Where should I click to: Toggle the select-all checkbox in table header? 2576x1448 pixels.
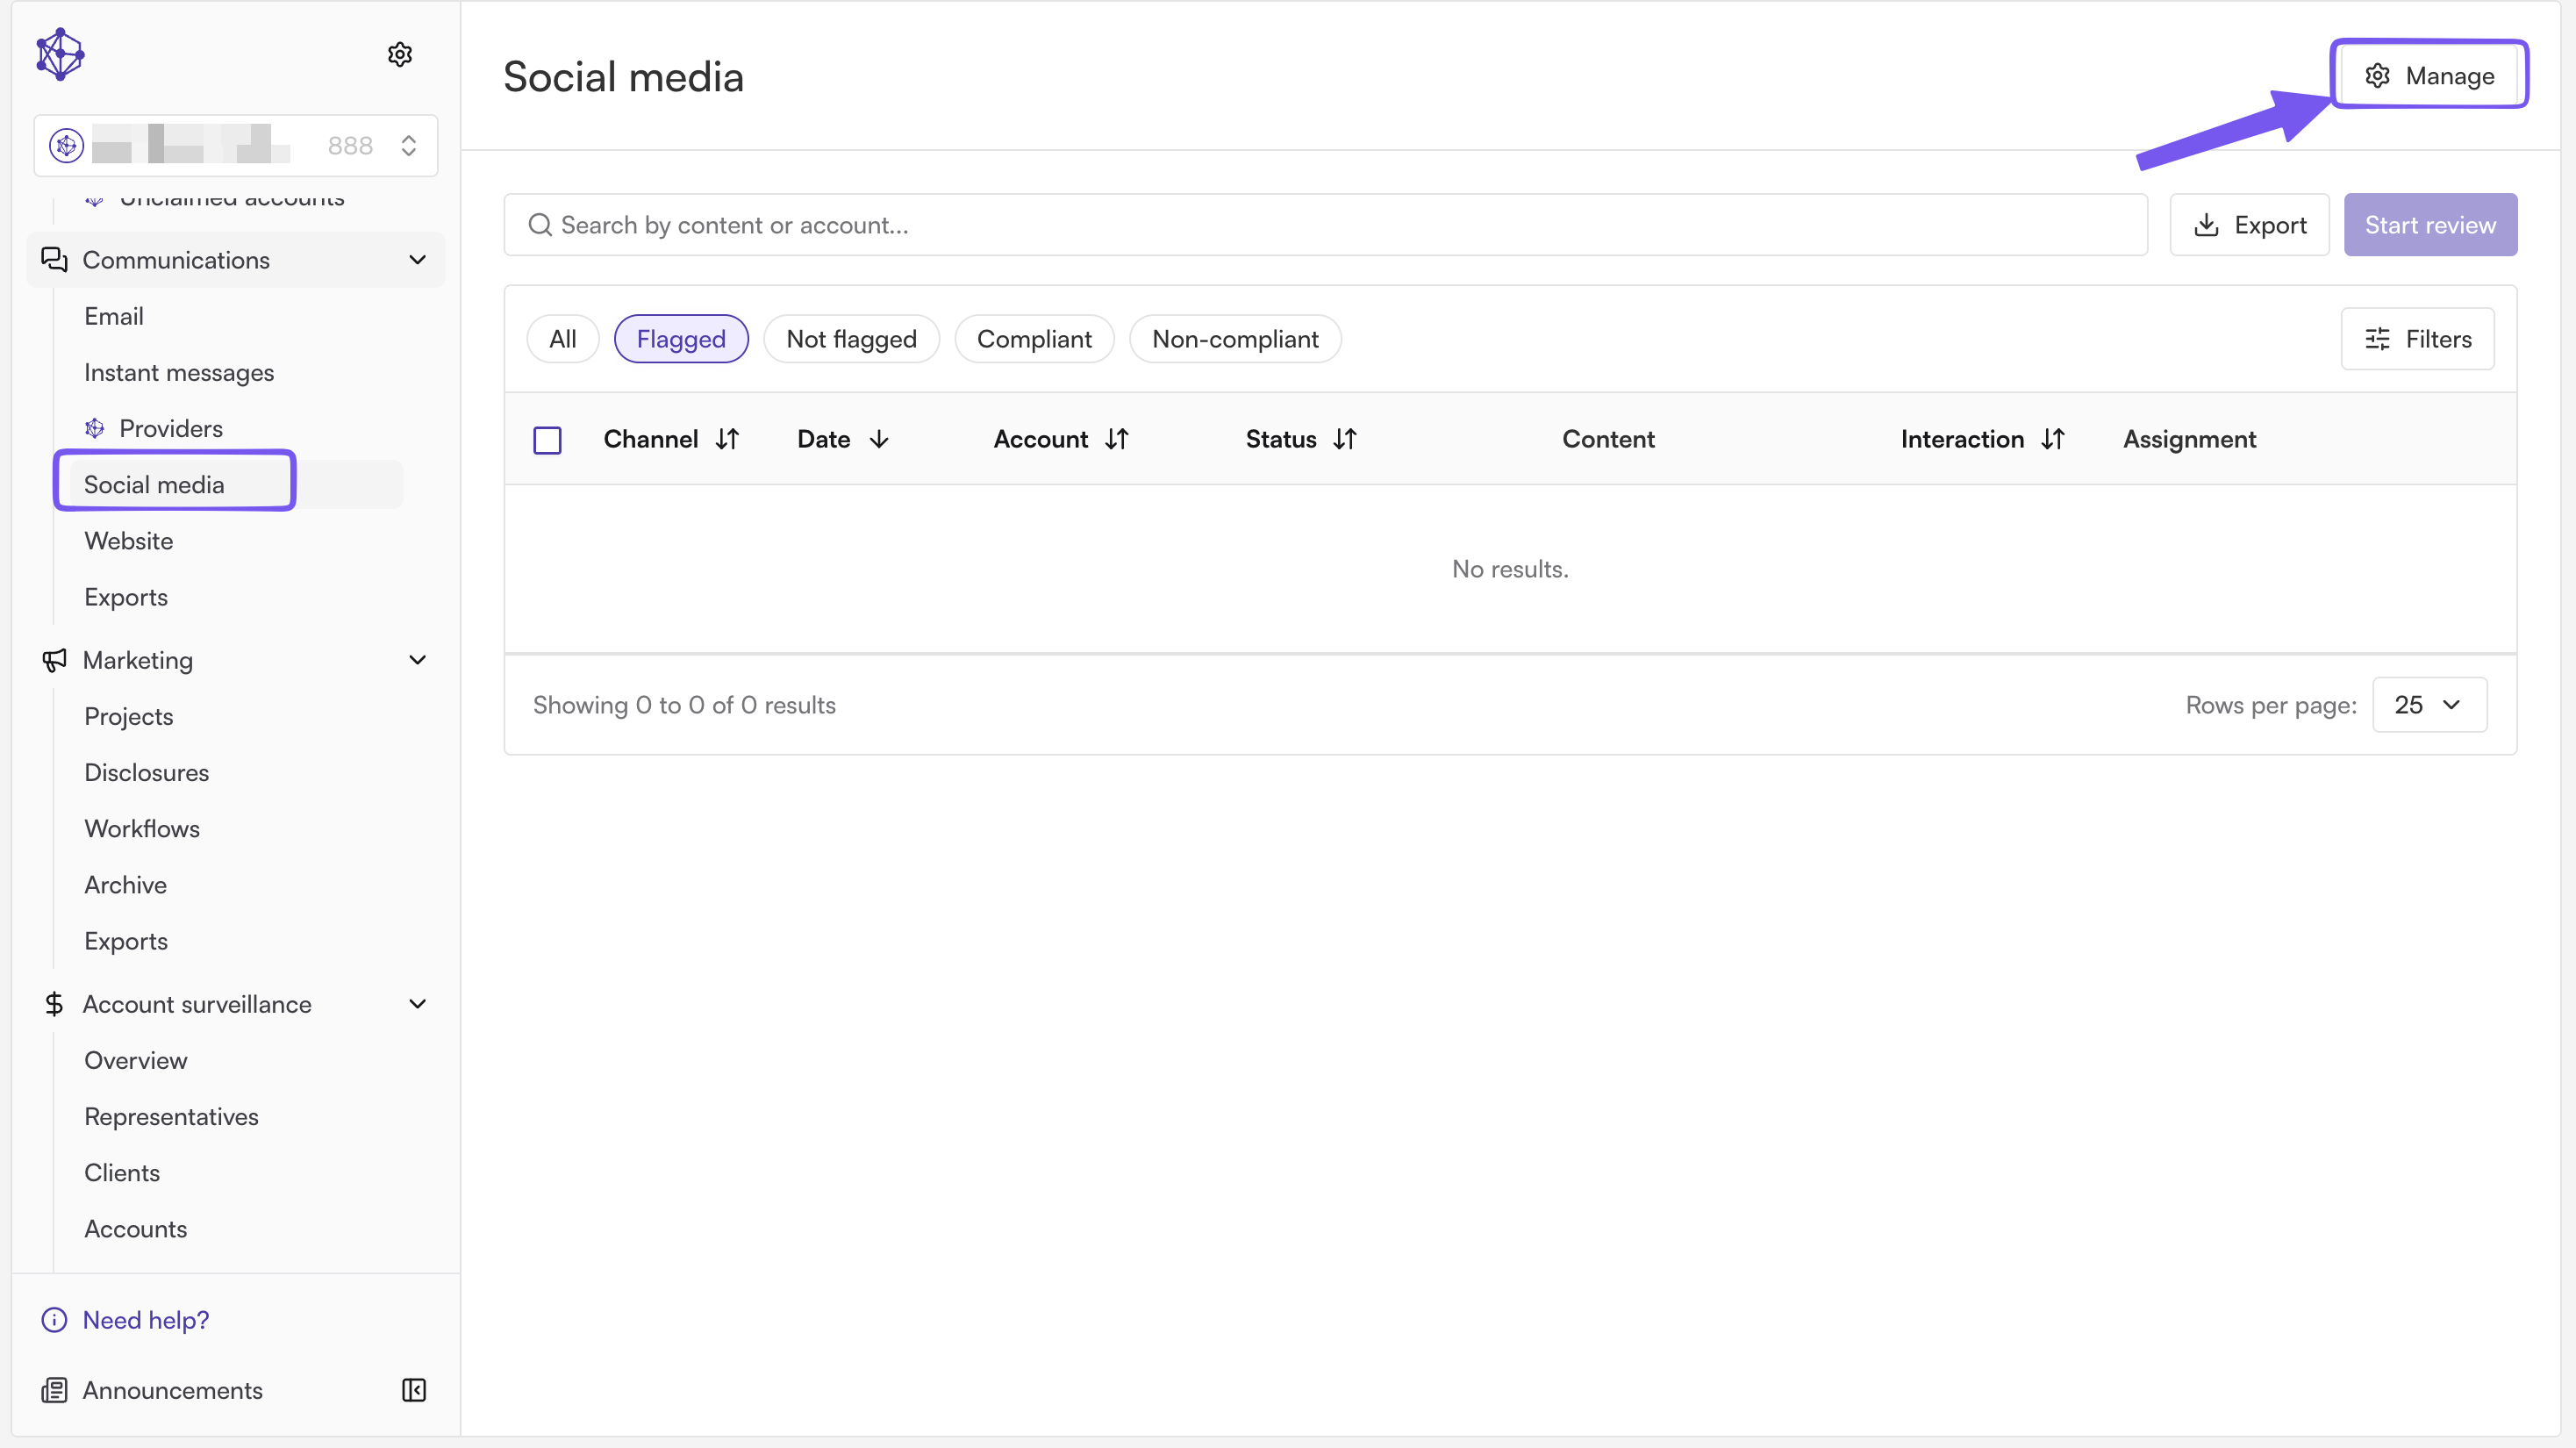(547, 440)
